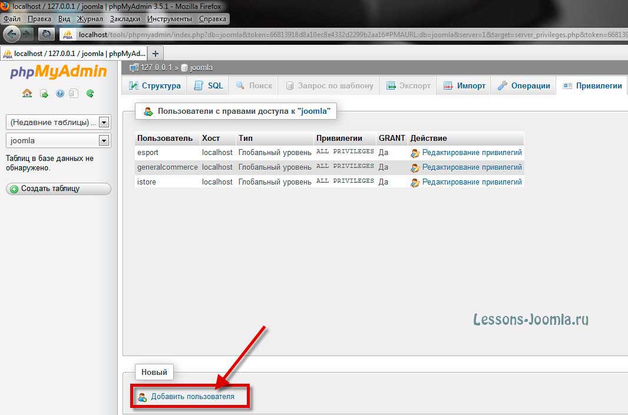Click the "joomla" link in users heading
The image size is (628, 415).
pos(314,111)
